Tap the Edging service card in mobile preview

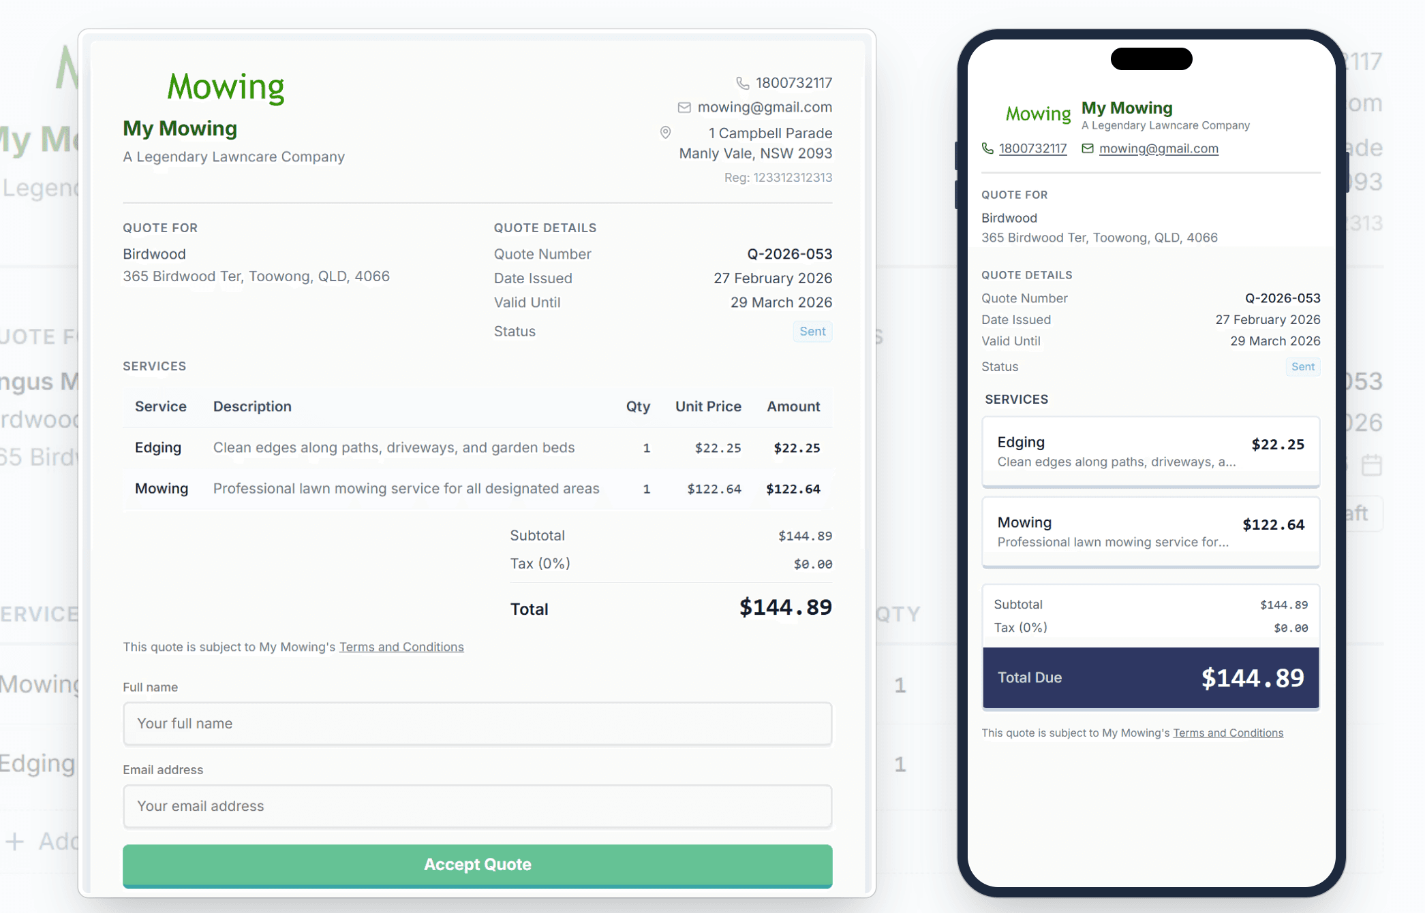(1150, 451)
